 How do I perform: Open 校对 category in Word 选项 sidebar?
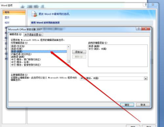tap(7, 23)
